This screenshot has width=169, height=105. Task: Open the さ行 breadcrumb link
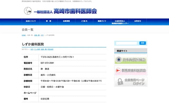42,35
